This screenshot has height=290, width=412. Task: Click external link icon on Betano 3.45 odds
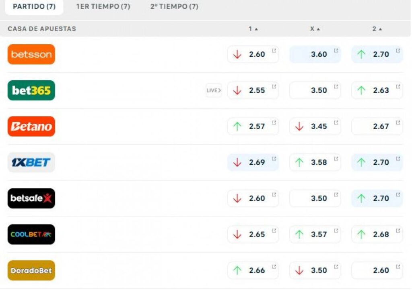pos(336,123)
